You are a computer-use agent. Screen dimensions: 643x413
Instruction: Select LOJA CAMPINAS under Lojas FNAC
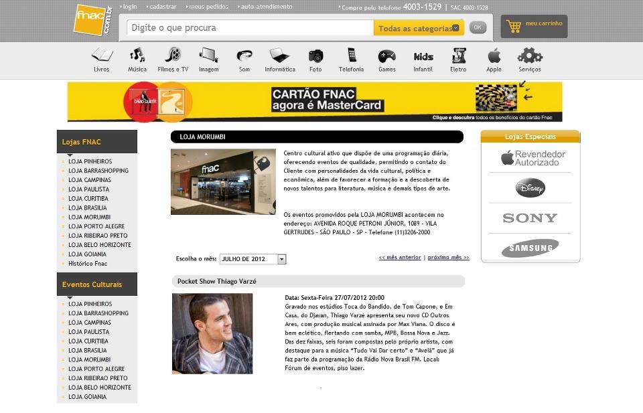[x=90, y=180]
